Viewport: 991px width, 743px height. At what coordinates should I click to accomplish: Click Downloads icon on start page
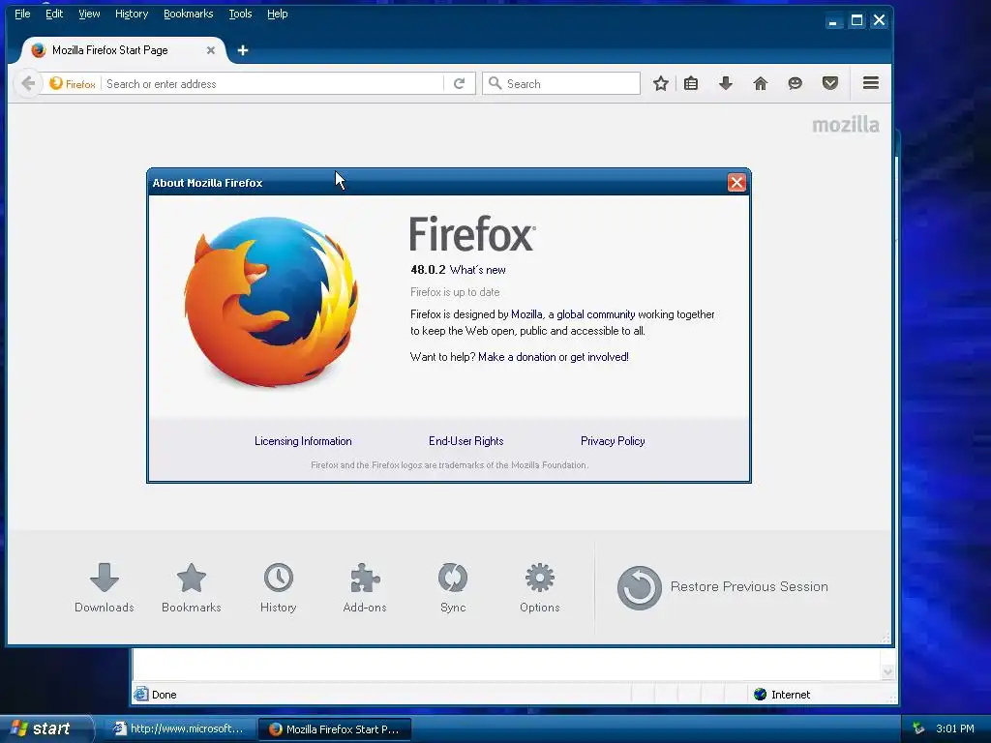coord(105,587)
